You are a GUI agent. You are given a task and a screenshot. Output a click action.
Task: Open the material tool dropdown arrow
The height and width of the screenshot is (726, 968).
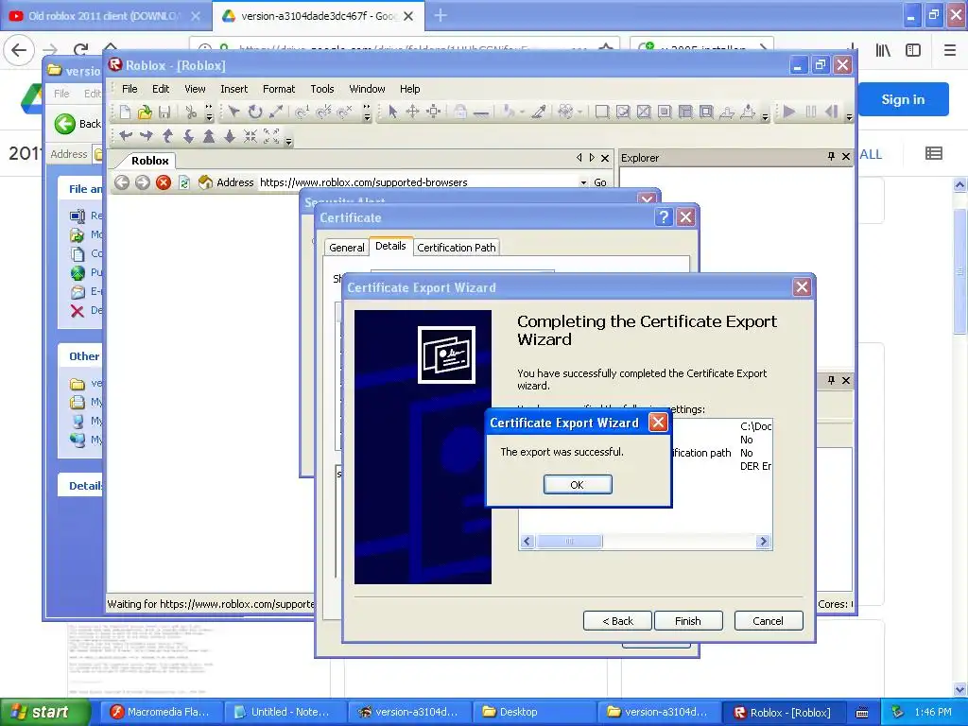coord(579,112)
